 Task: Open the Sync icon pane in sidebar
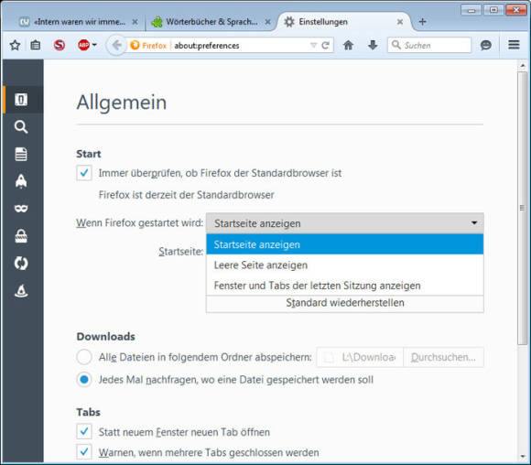pyautogui.click(x=21, y=263)
